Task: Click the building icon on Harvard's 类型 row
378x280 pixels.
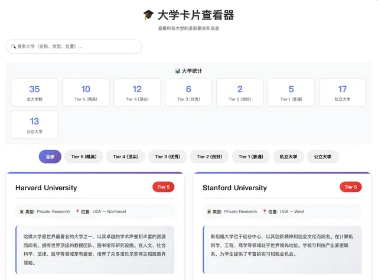Action: tap(22, 211)
